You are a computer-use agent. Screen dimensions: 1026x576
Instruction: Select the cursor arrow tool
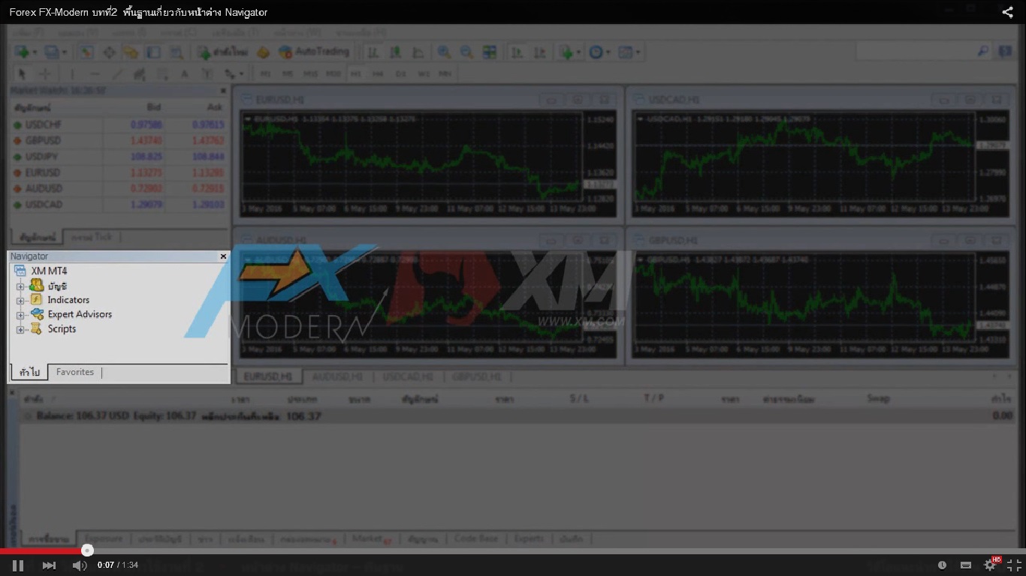[22, 73]
